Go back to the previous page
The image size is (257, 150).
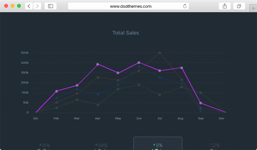click(29, 6)
